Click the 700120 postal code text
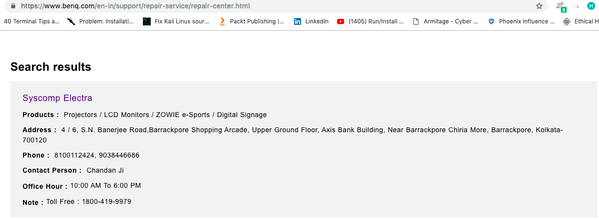Screen dimensions: 599x220 pyautogui.click(x=35, y=140)
